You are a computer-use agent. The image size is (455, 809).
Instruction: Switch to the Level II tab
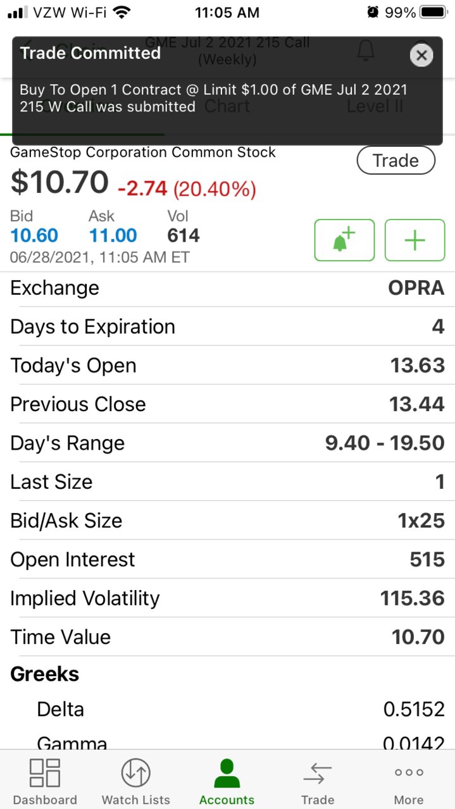[x=375, y=106]
